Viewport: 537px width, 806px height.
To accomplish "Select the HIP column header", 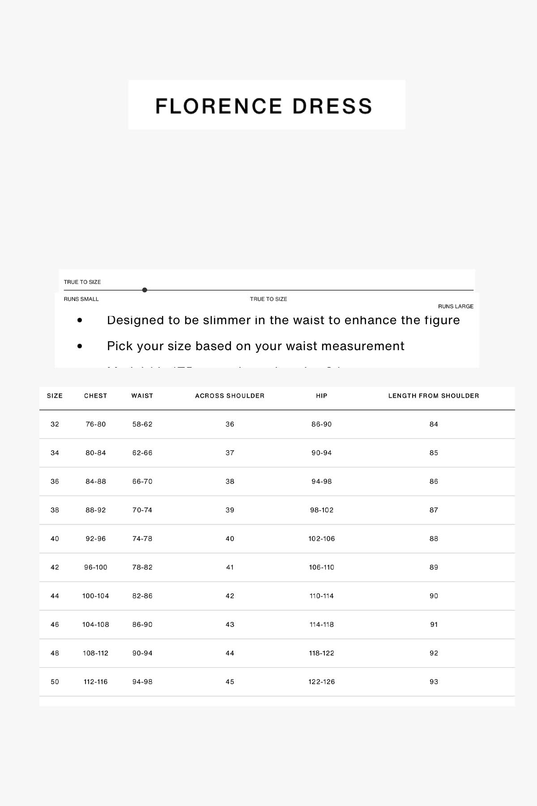I will 322,396.
